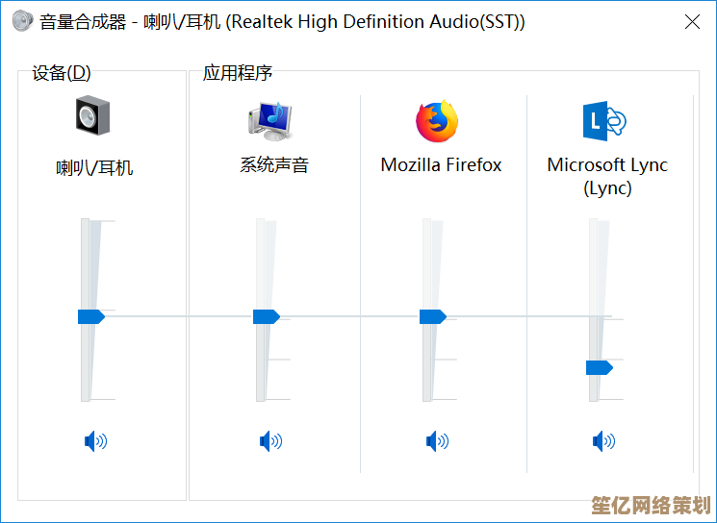Close the 音量合成器 window

point(691,22)
